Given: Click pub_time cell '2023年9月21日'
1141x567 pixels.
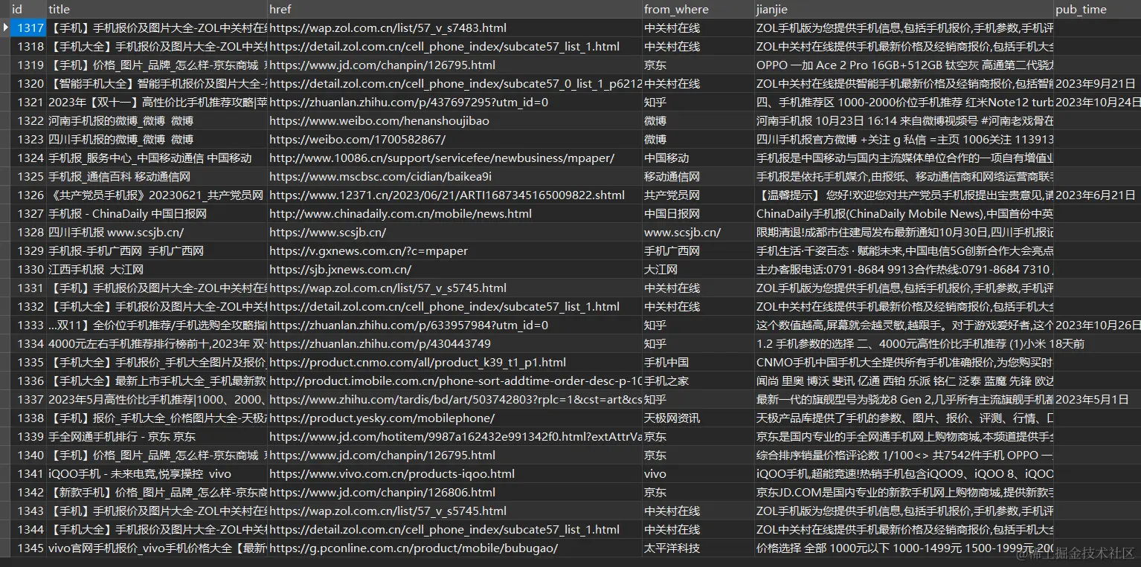Looking at the screenshot, I should click(x=1096, y=84).
